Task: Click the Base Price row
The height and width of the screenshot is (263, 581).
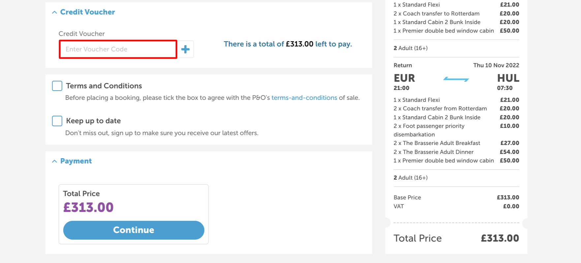Action: (x=407, y=197)
